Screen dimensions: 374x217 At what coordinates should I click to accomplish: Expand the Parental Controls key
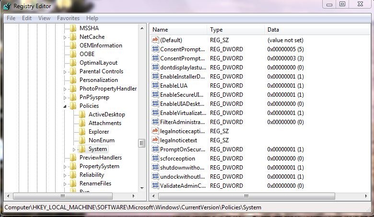65,71
